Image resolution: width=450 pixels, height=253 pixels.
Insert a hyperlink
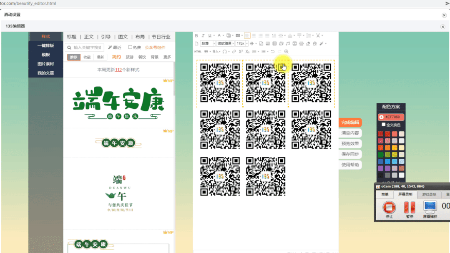[234, 52]
